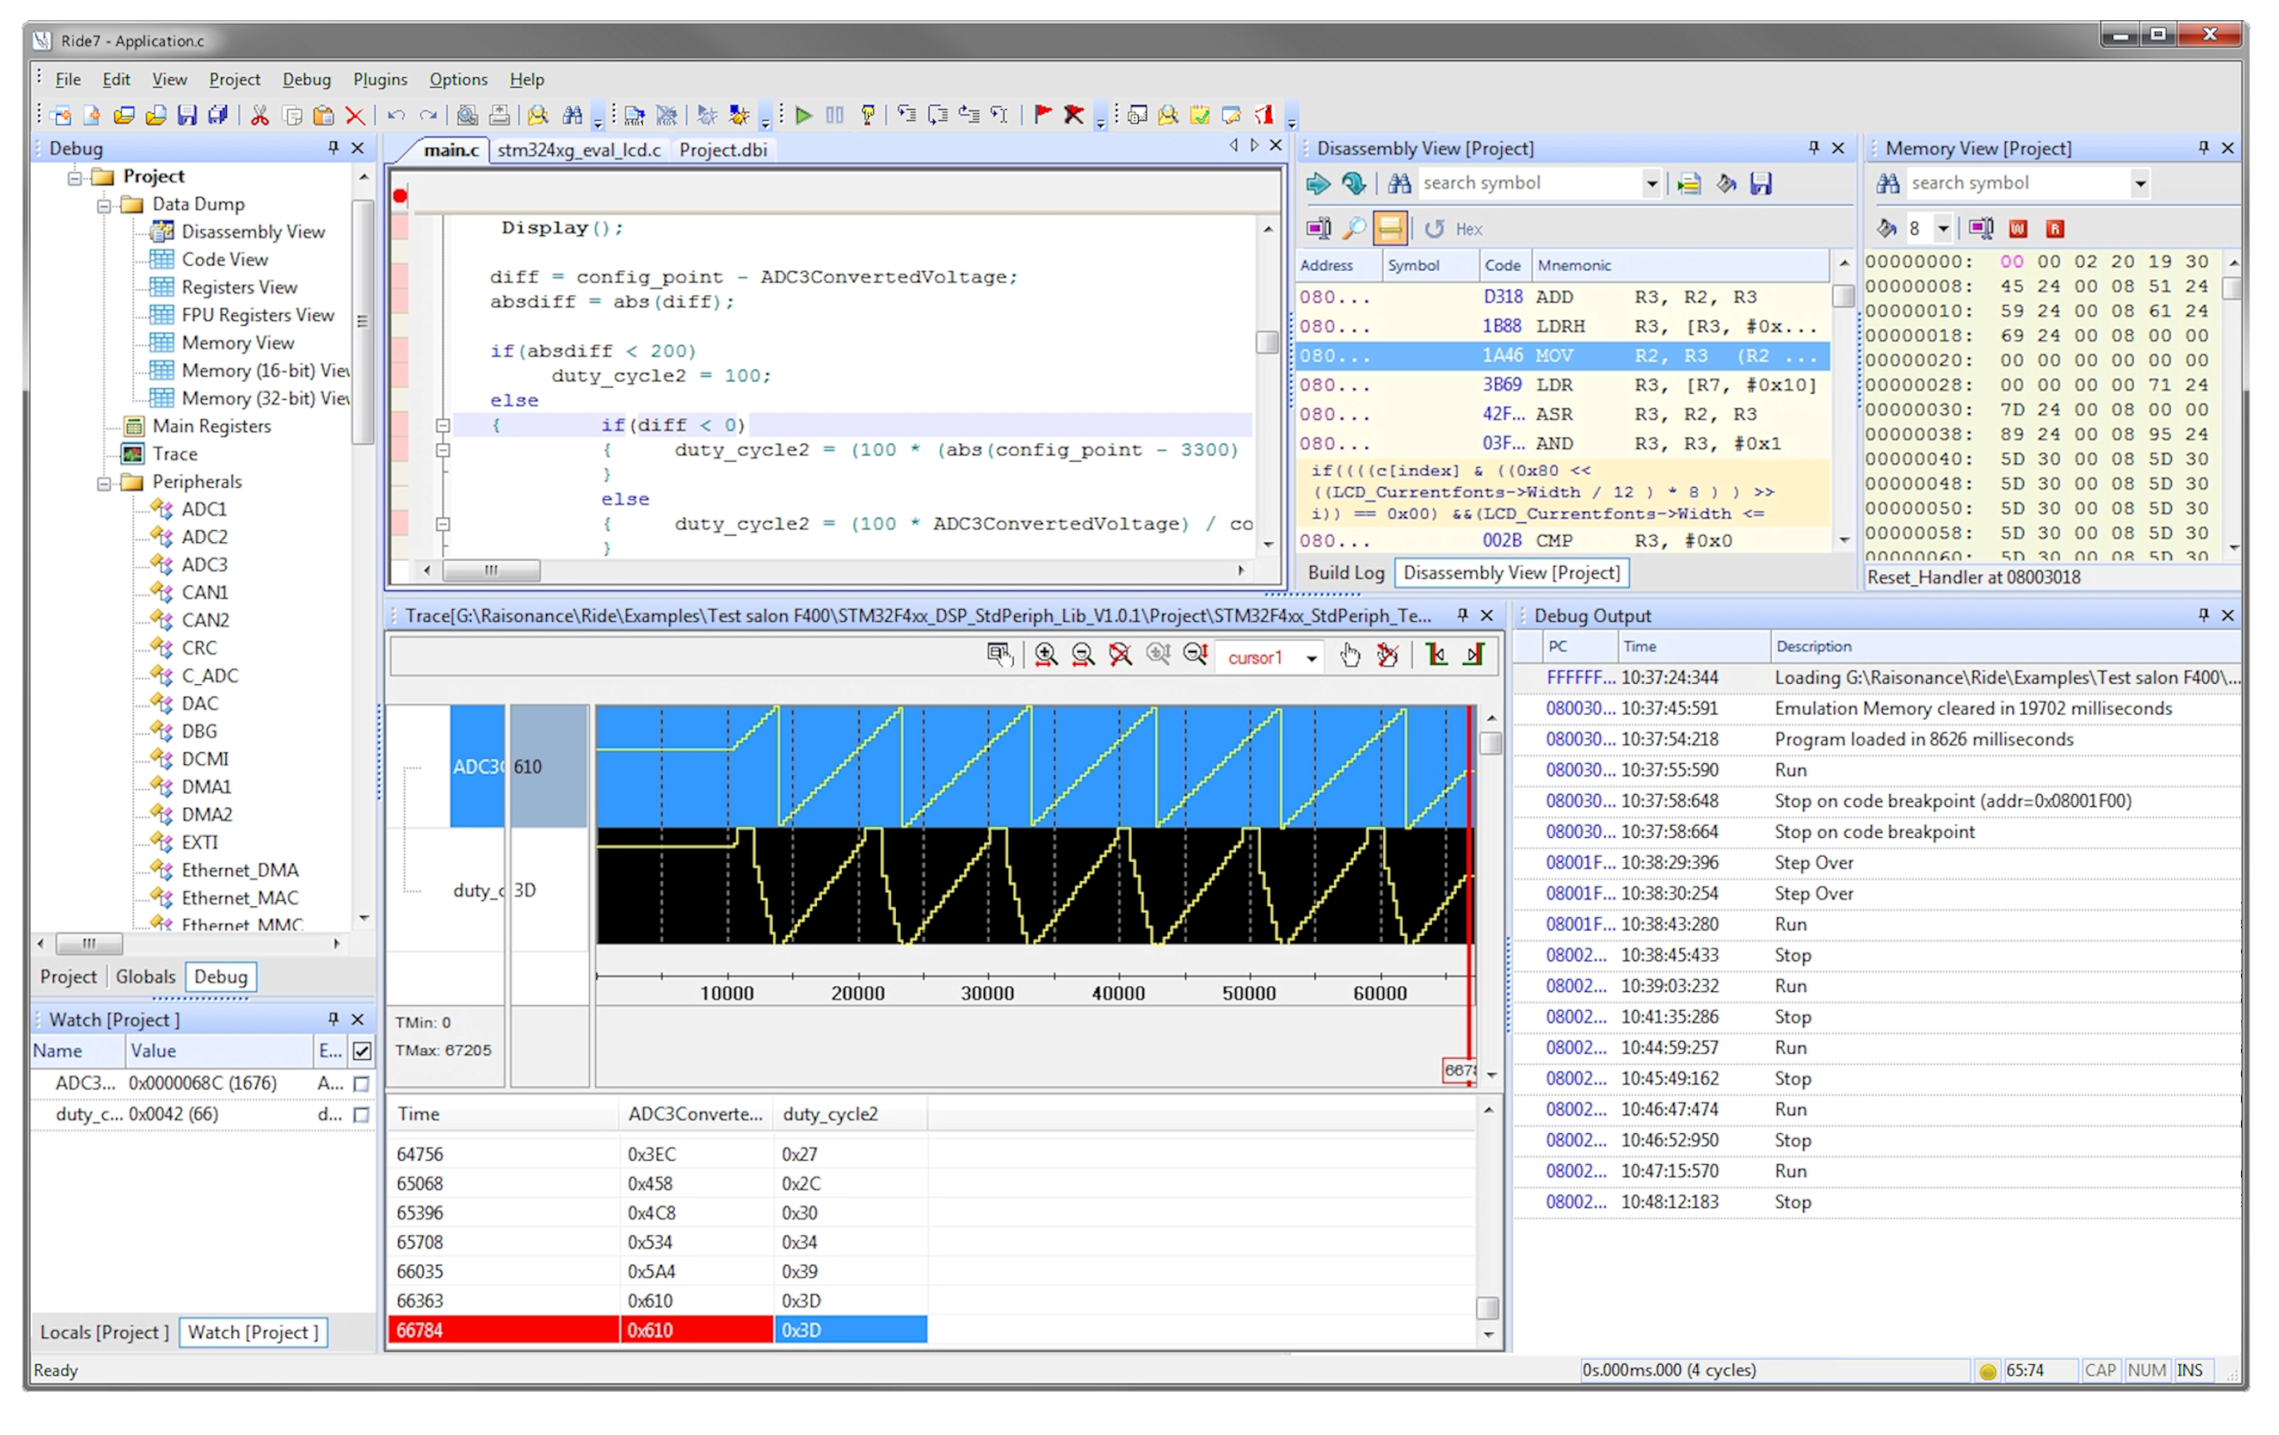The height and width of the screenshot is (1435, 2279).
Task: Open disassembly search symbol dropdown arrow
Action: [x=1651, y=184]
